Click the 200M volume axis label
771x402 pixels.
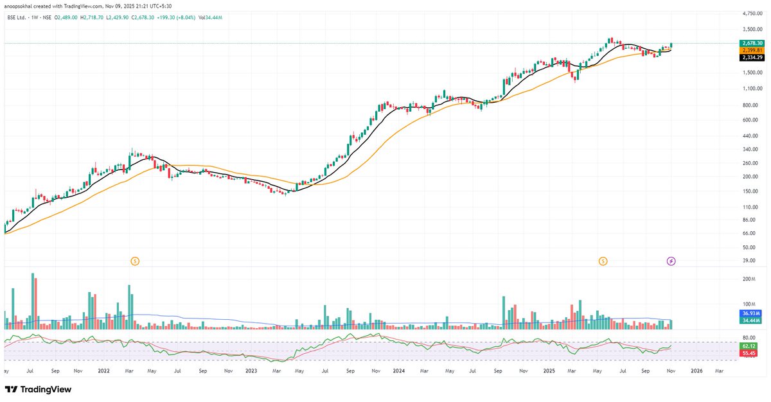[749, 279]
